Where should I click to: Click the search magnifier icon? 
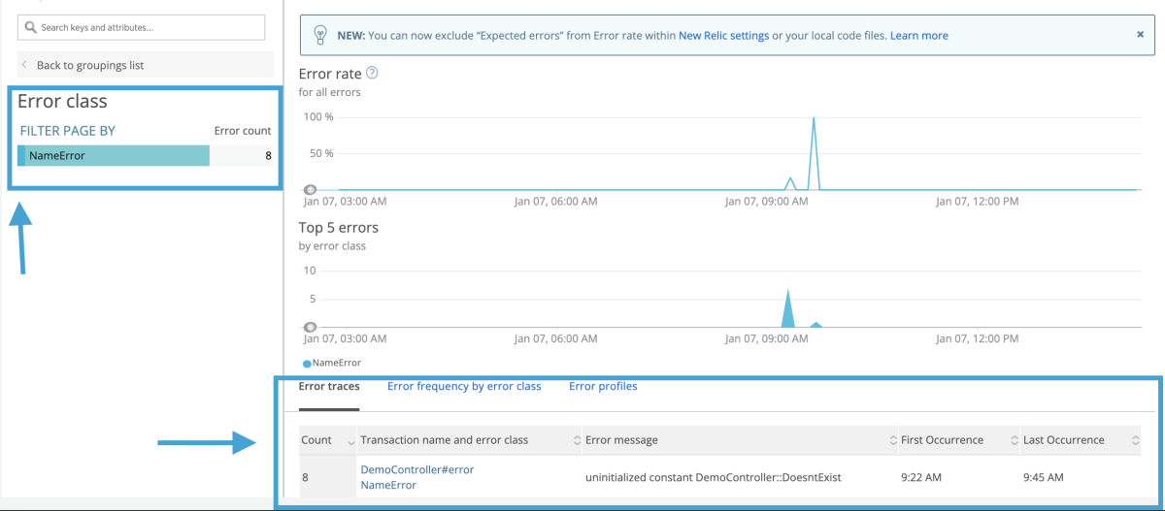coord(31,28)
